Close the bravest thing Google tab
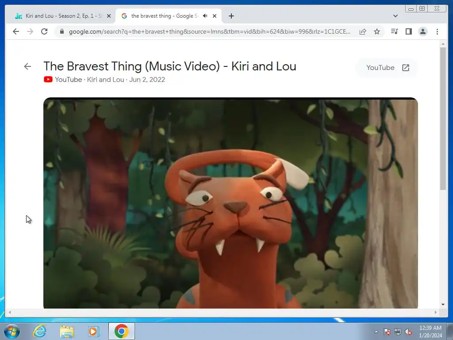The image size is (453, 340). [x=215, y=16]
